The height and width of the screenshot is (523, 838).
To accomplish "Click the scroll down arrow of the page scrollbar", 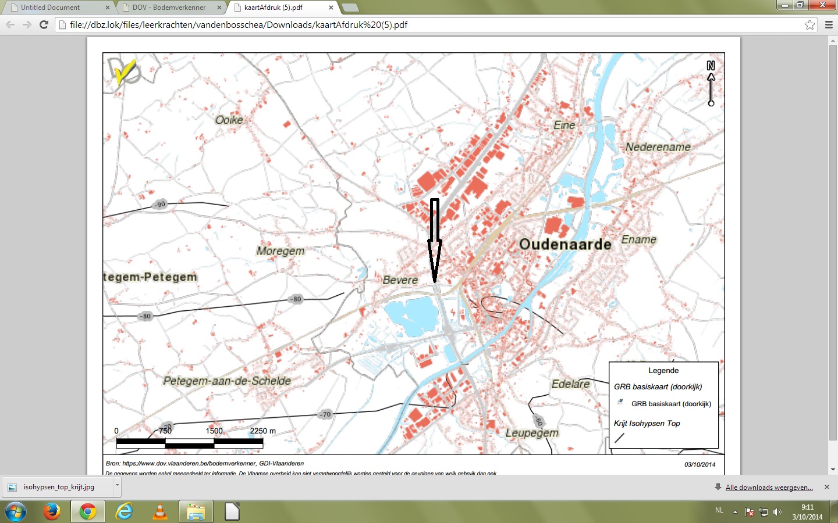I will [833, 470].
